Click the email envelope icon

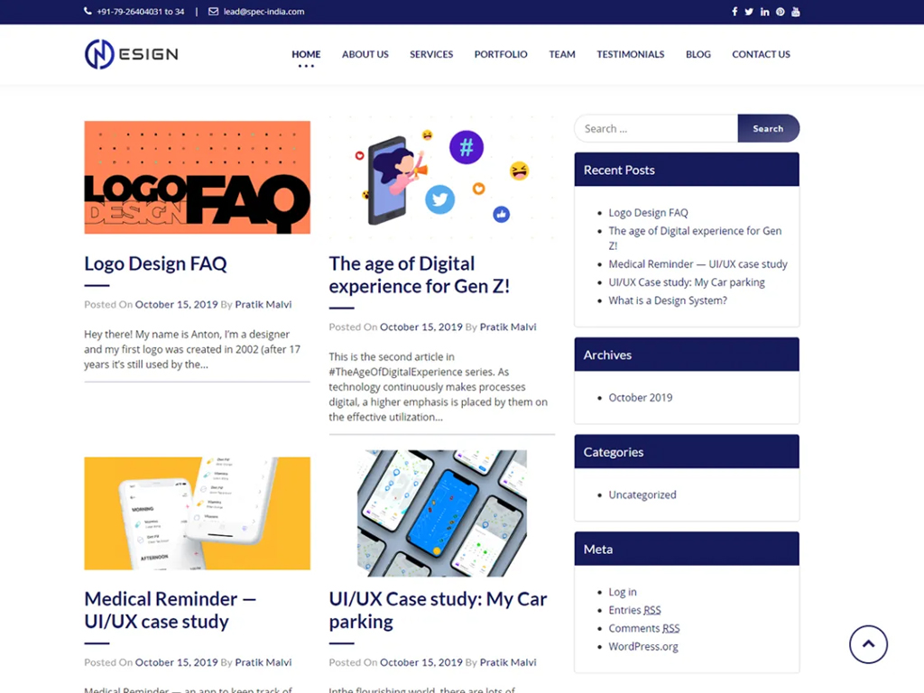pos(213,11)
